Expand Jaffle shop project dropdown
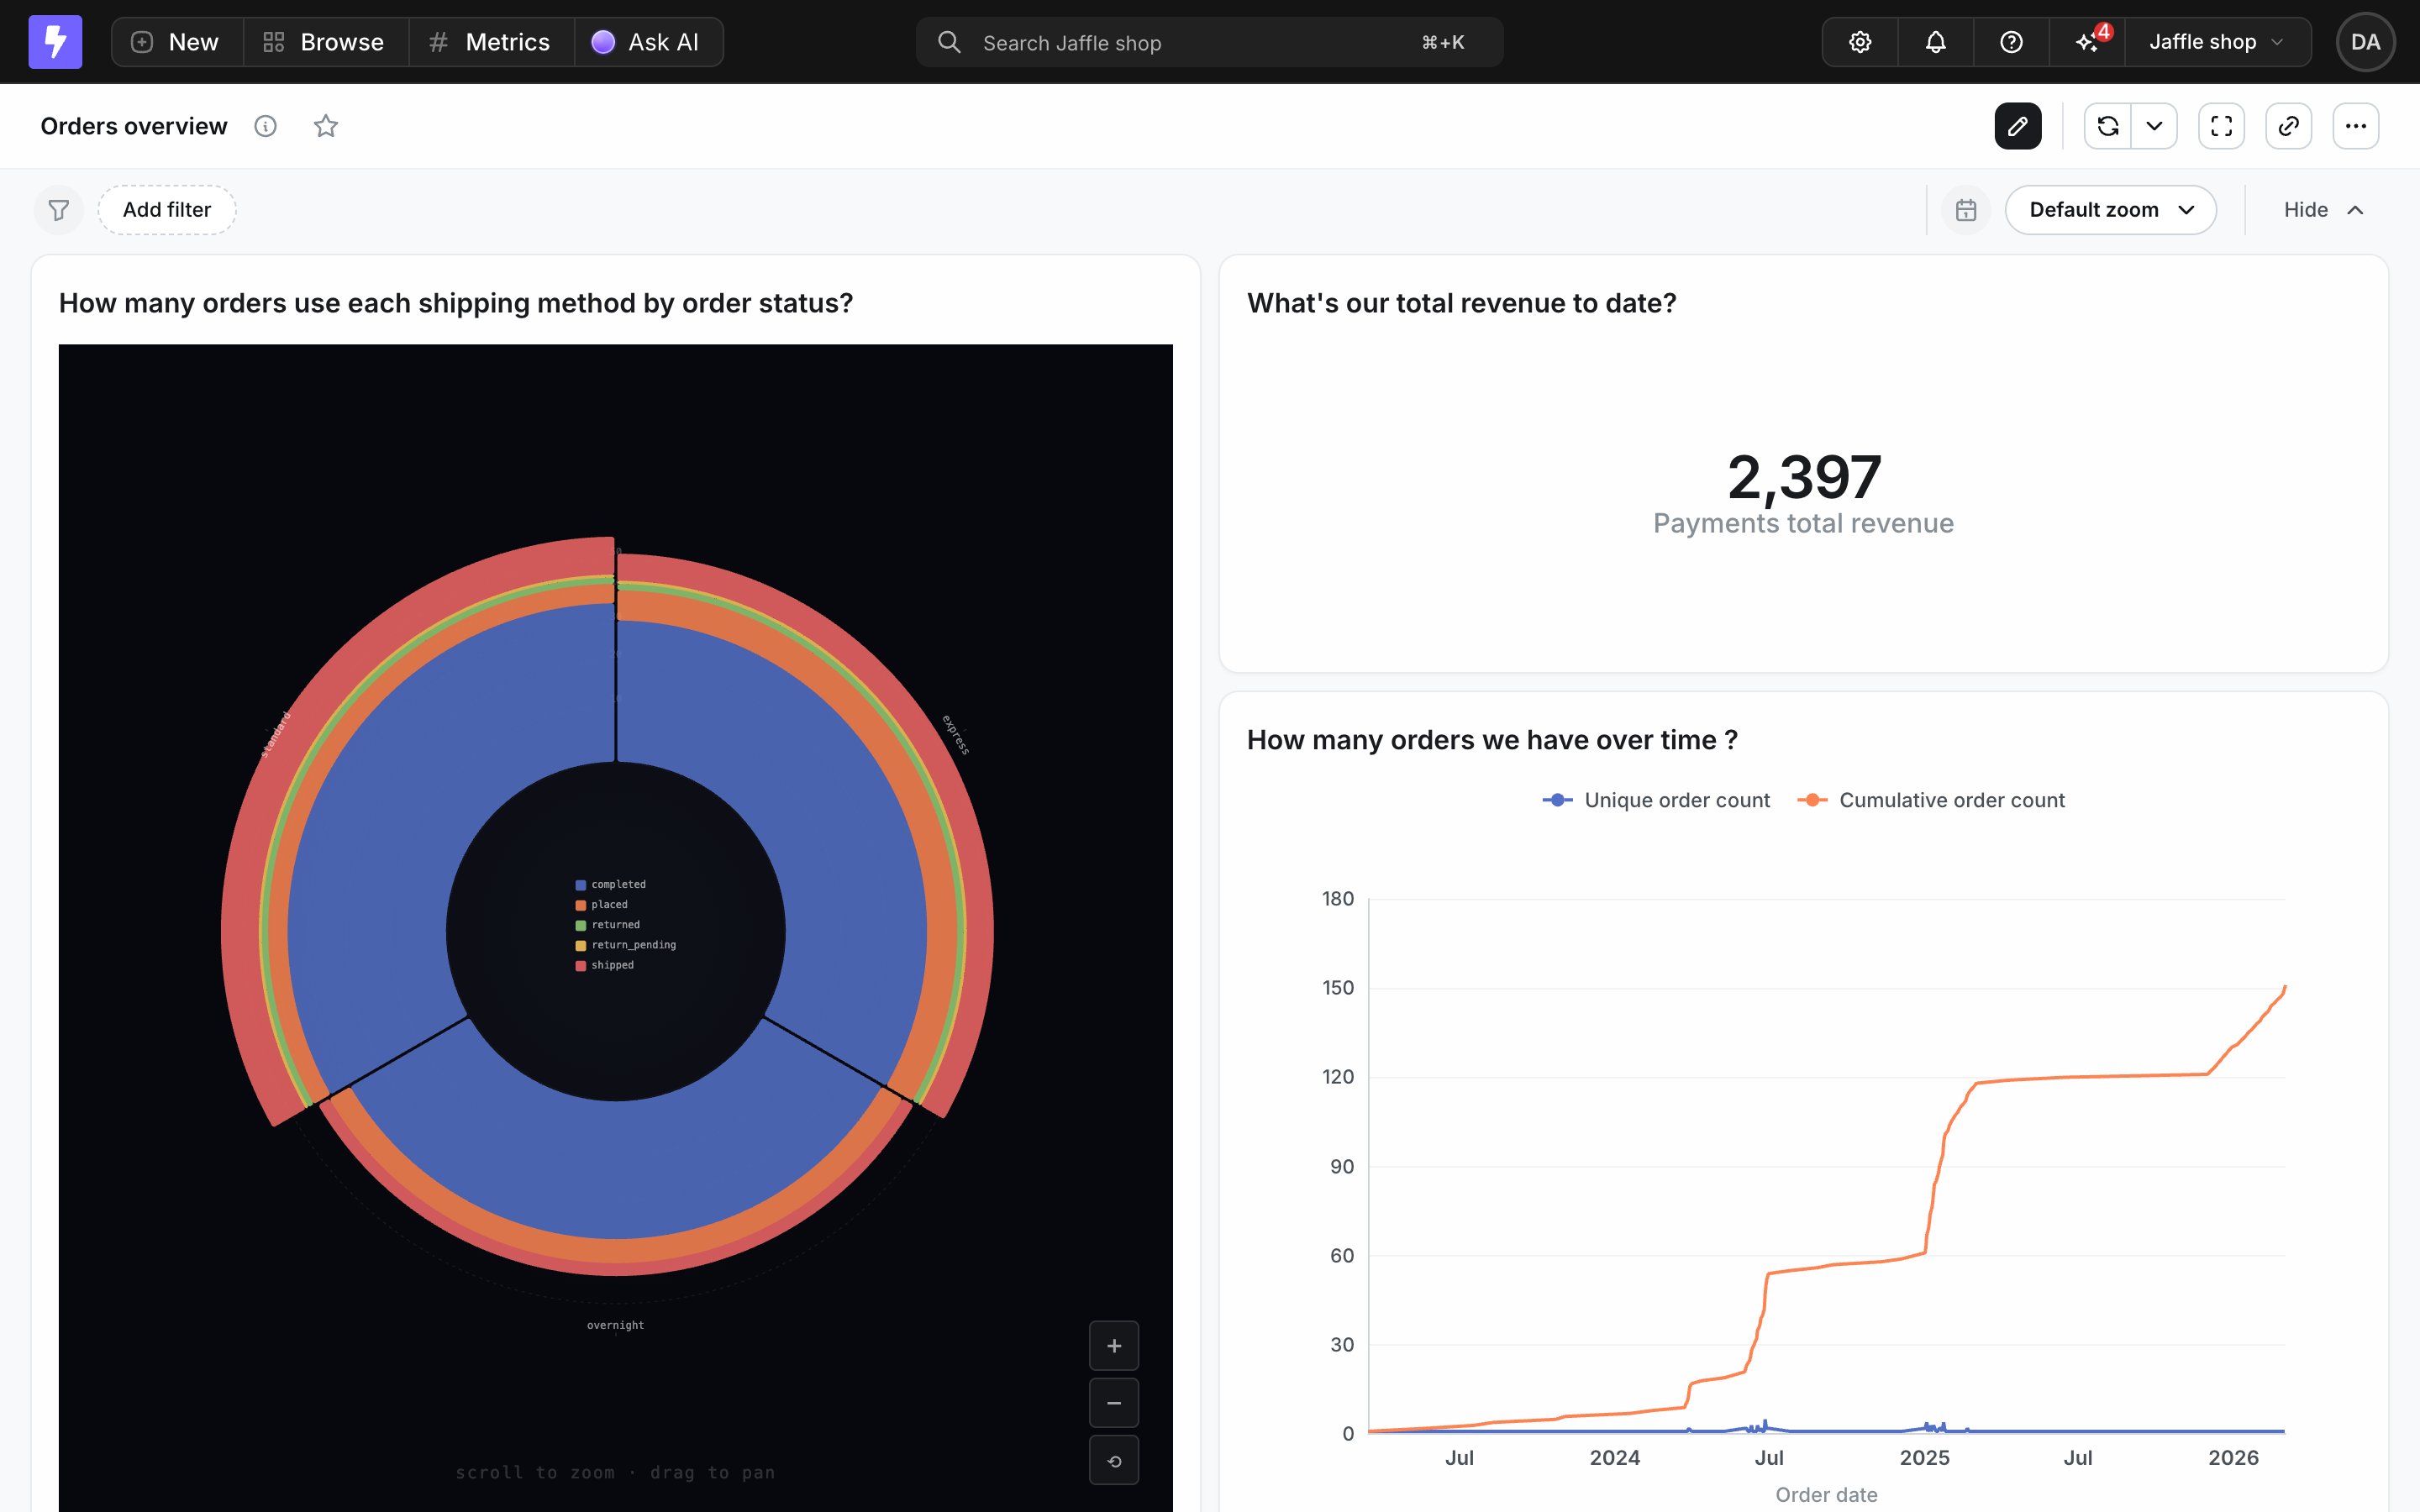This screenshot has height=1512, width=2420. pyautogui.click(x=2217, y=42)
